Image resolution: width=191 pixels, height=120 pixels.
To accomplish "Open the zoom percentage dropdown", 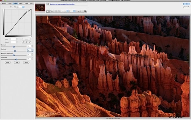I will click(65, 11).
